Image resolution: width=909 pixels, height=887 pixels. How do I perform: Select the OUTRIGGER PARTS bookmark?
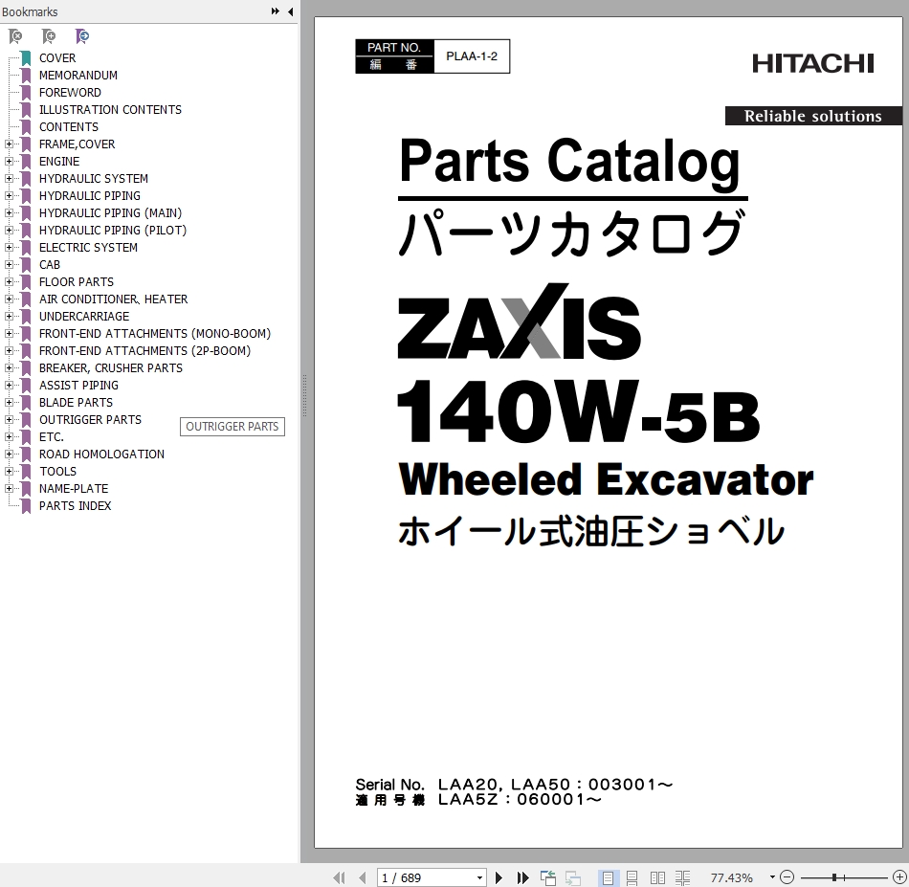pyautogui.click(x=91, y=420)
